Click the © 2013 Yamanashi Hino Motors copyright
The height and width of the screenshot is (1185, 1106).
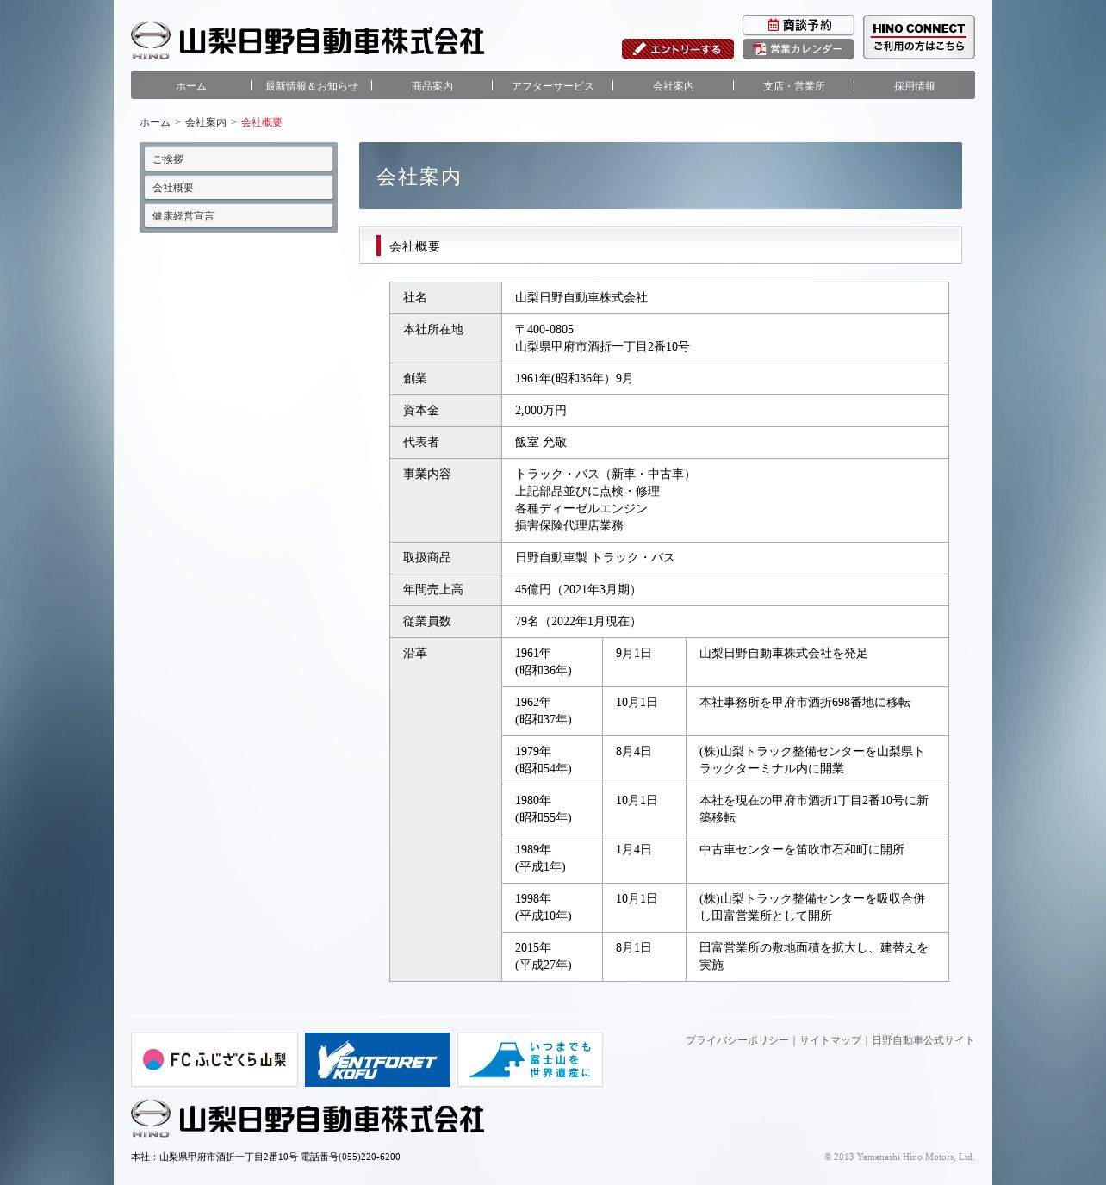[899, 1157]
